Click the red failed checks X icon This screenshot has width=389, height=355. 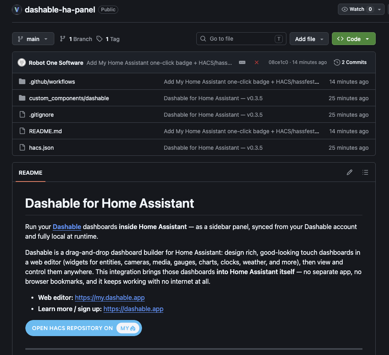point(257,62)
